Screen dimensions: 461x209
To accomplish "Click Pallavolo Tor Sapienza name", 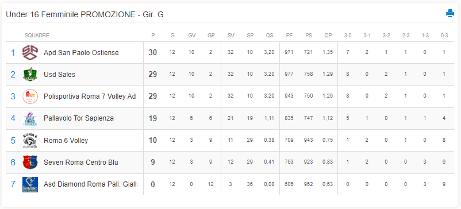I will pos(79,118).
